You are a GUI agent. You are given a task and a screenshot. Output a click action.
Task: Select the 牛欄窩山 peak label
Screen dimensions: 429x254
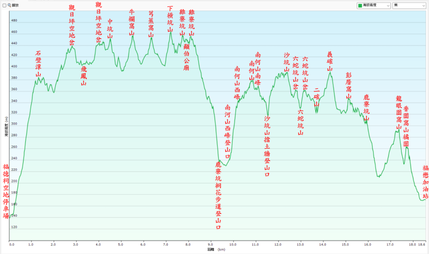pos(132,22)
